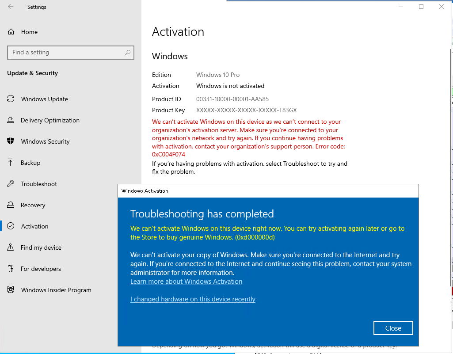
Task: Click the Backup arrow icon
Action: (x=11, y=163)
